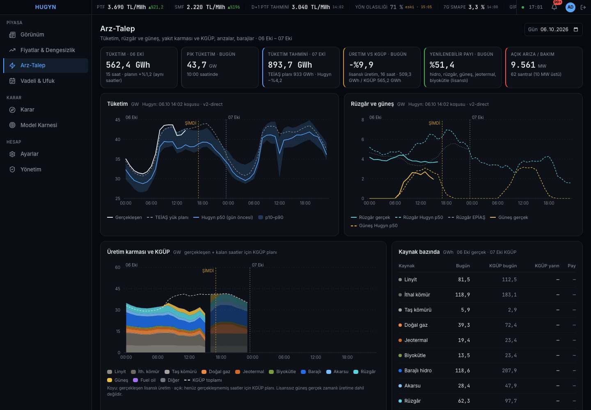Click Fuel oil legend entry
This screenshot has width=591, height=410.
click(144, 380)
